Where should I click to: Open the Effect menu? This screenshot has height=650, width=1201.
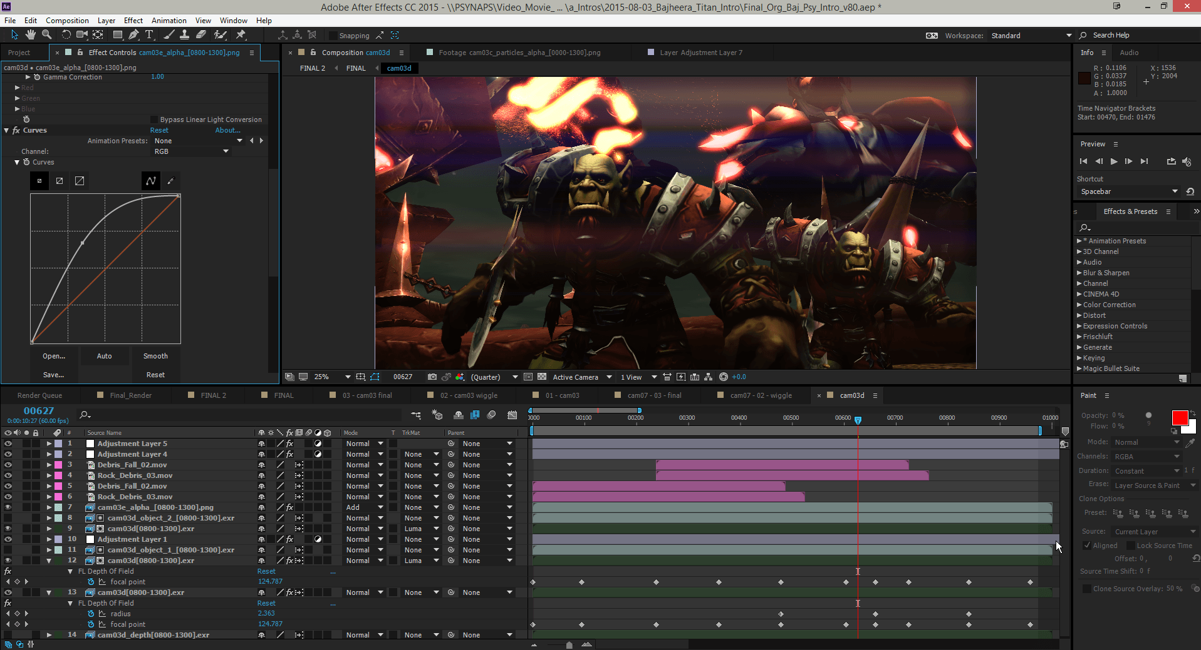tap(133, 21)
